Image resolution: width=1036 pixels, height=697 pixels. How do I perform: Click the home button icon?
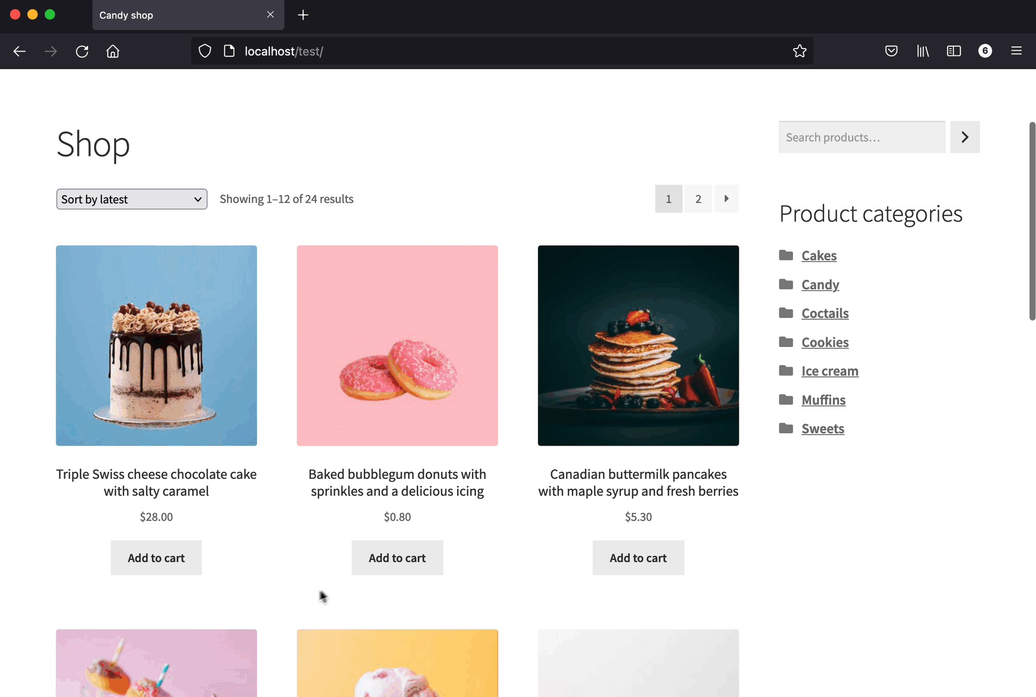(112, 51)
